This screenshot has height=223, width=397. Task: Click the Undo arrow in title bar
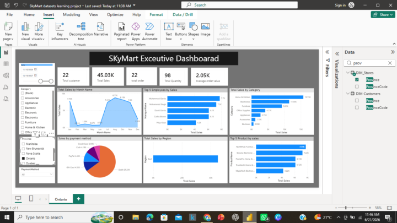click(x=15, y=5)
